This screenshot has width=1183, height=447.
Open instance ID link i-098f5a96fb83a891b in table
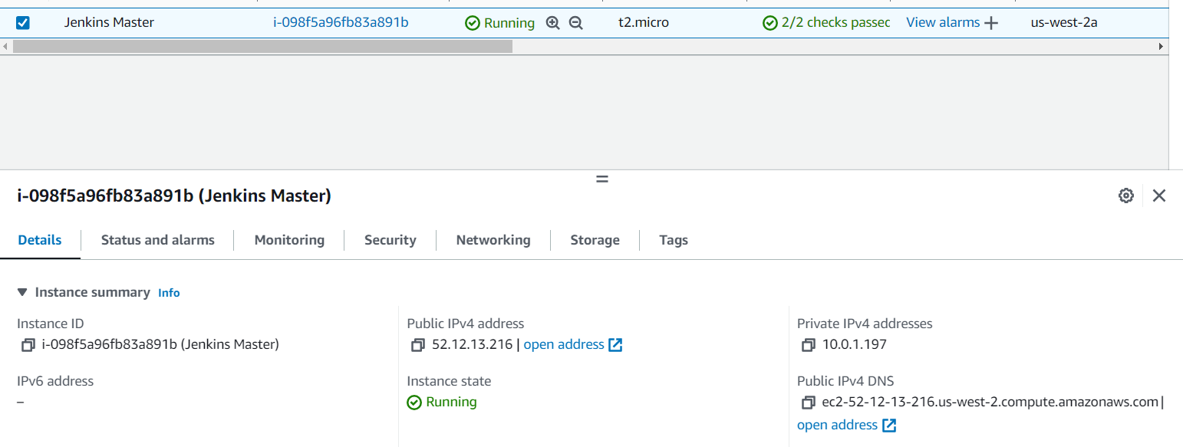click(341, 22)
